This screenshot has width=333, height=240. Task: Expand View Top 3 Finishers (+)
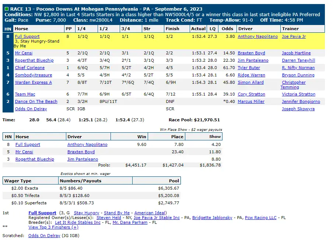click(x=53, y=227)
